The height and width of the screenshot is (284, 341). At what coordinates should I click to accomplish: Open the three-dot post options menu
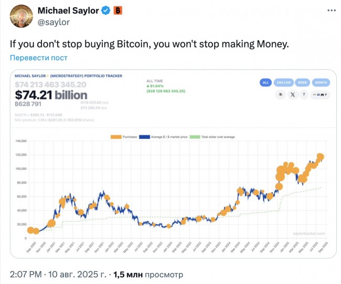coord(332,10)
